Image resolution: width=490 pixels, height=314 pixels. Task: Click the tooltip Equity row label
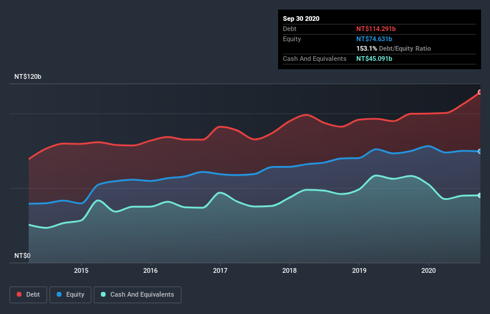292,39
